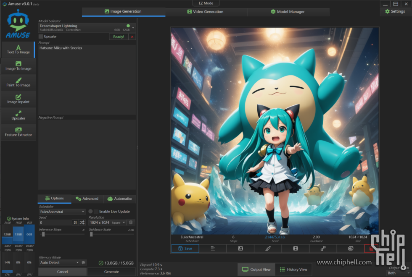Viewport: 412px width, 277px height.
Task: Delete the generated image with red trash icon
Action: 371,248
